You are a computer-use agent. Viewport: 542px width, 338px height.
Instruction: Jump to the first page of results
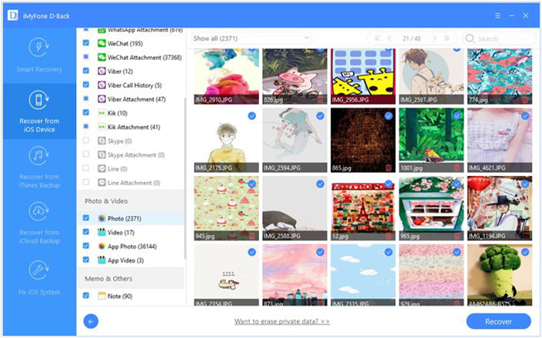(377, 38)
